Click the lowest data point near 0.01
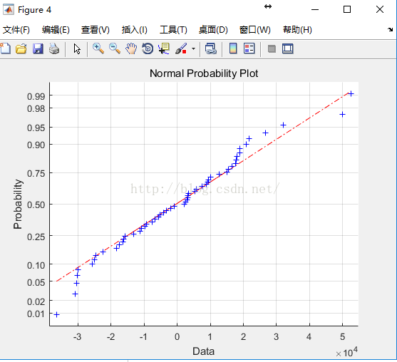This screenshot has height=362, width=397. click(57, 315)
